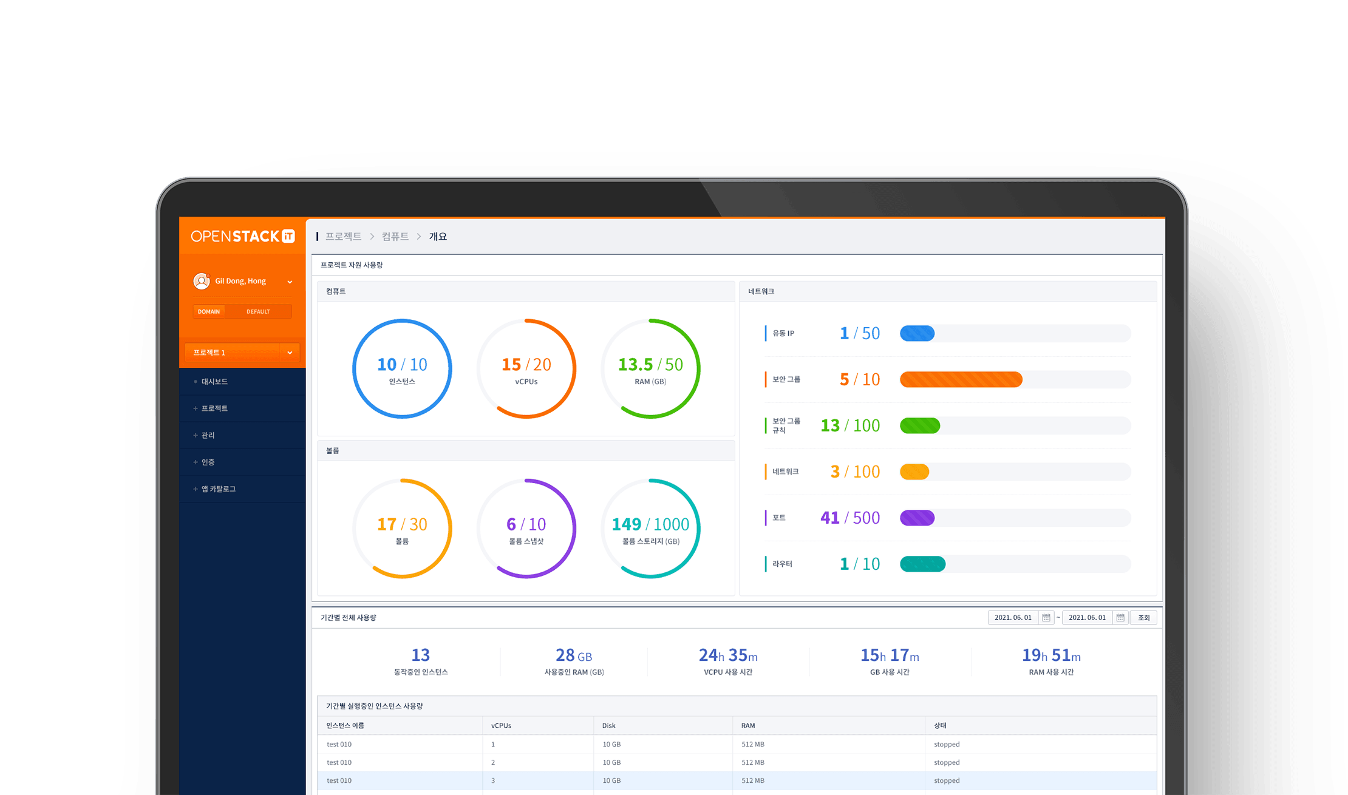1348x795 pixels.
Task: Open the 대시보드 sidebar menu item
Action: [214, 382]
